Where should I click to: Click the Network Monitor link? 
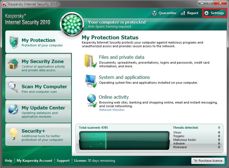(112, 110)
